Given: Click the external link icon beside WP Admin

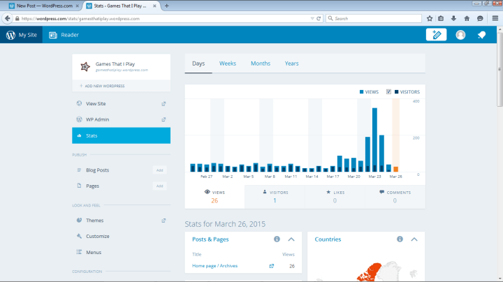Looking at the screenshot, I should (163, 119).
